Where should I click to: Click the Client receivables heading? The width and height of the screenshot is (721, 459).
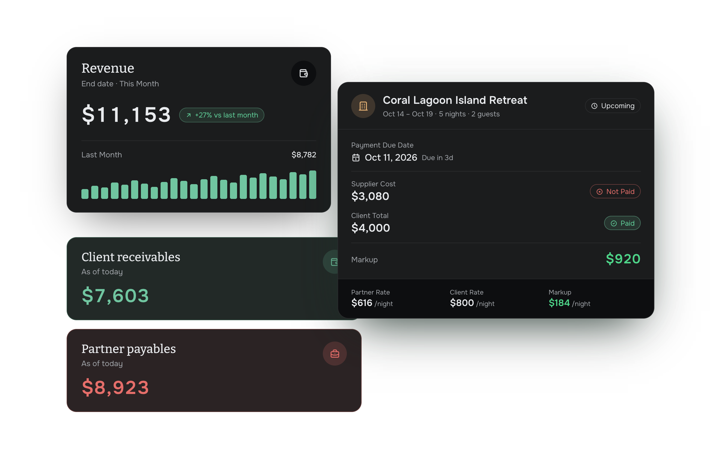[x=131, y=257]
